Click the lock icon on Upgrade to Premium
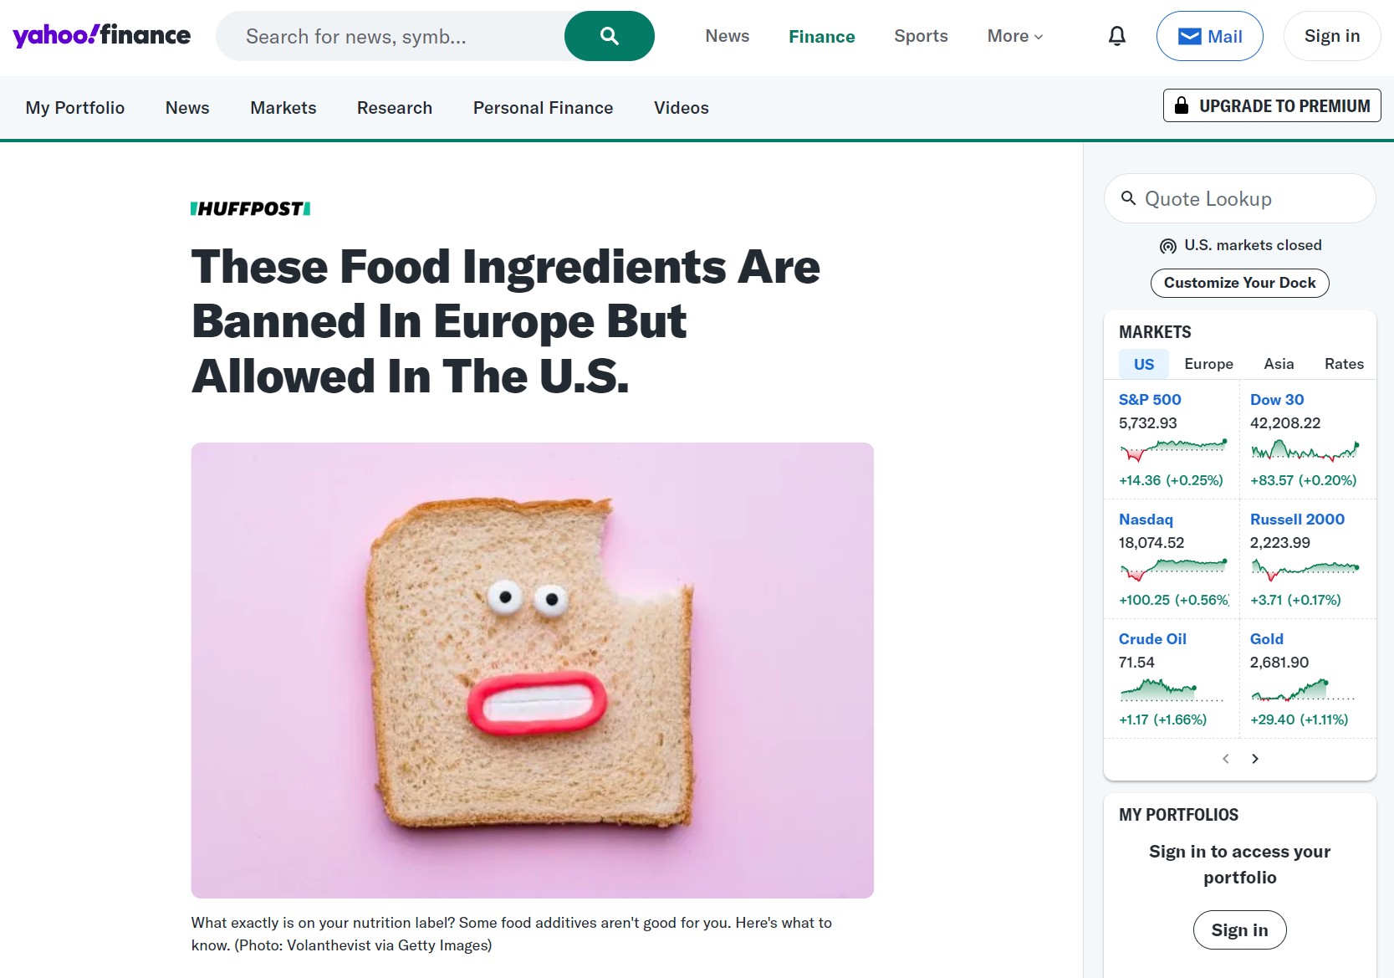This screenshot has width=1394, height=978. click(x=1182, y=105)
